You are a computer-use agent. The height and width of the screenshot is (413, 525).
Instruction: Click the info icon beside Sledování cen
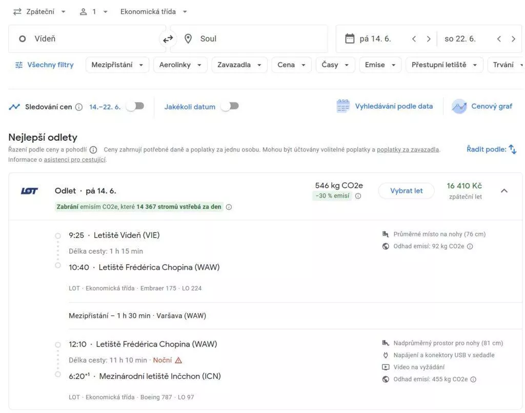point(78,107)
